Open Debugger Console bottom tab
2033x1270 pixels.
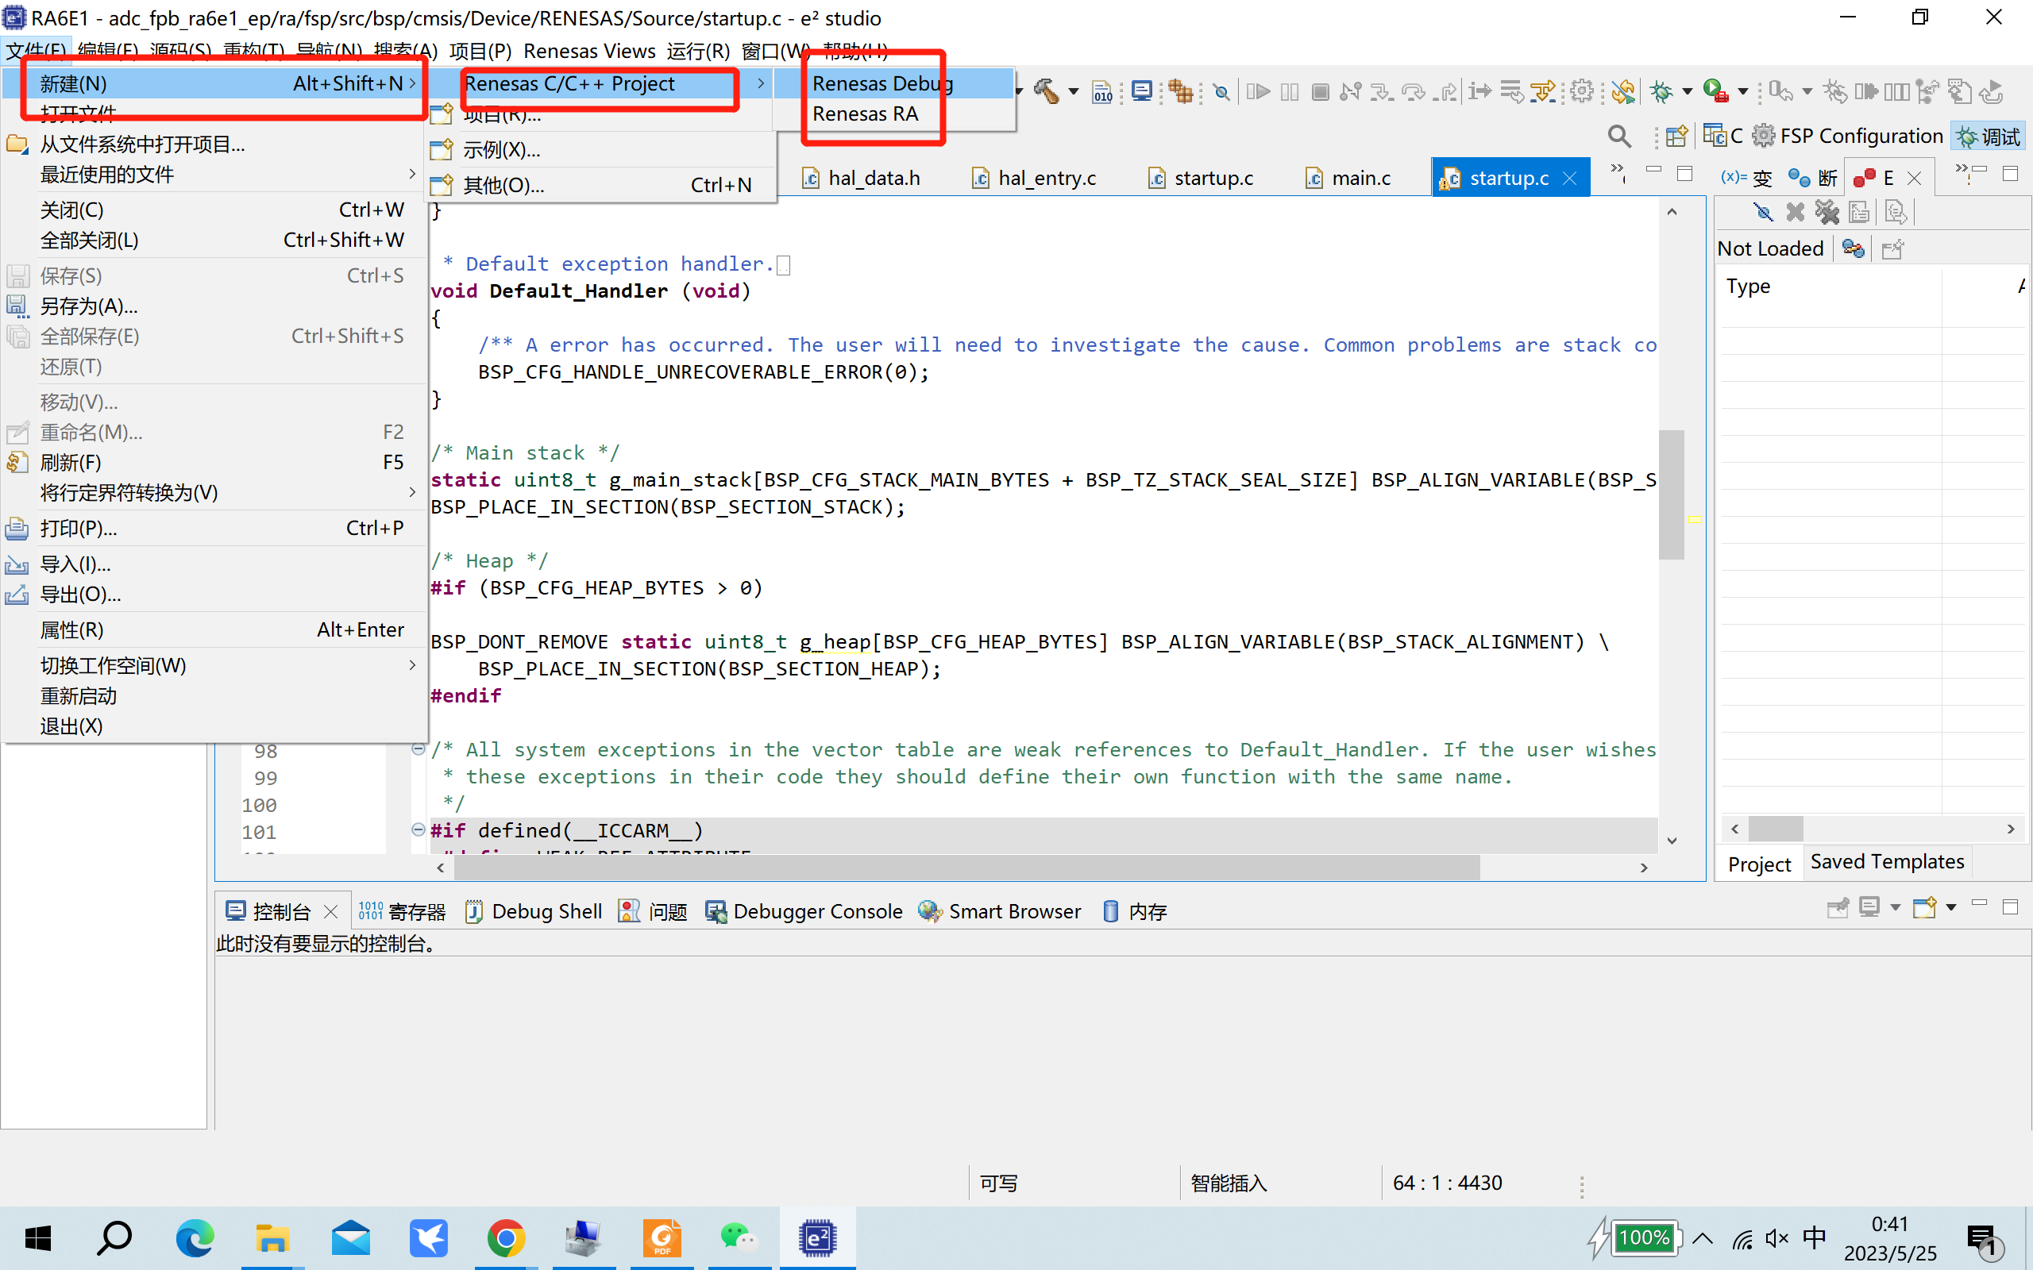tap(804, 911)
